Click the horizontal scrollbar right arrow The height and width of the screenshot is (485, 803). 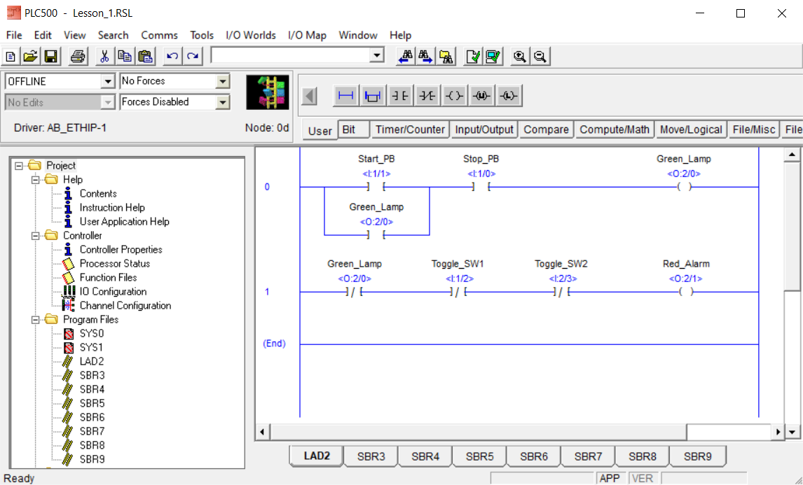778,433
